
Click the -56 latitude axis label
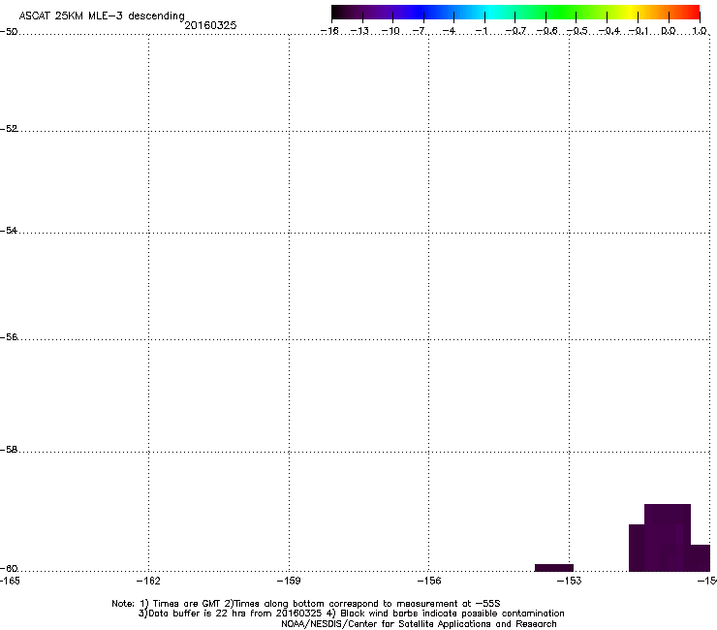[9, 337]
